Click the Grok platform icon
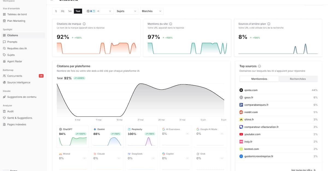 point(198,154)
